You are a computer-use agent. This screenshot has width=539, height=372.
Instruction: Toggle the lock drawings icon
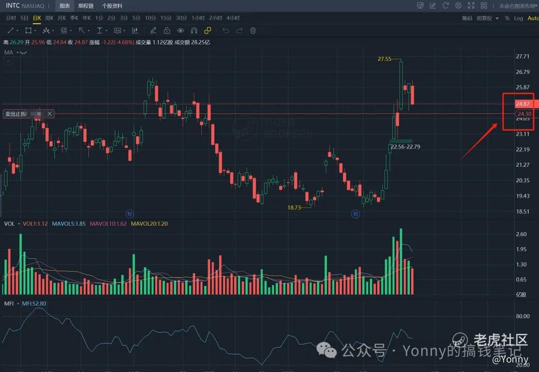[x=167, y=30]
